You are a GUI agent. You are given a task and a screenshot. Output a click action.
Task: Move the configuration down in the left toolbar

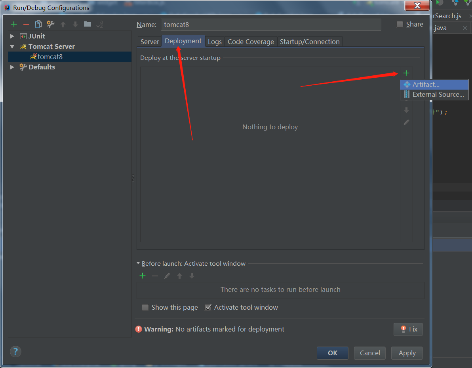coord(75,25)
